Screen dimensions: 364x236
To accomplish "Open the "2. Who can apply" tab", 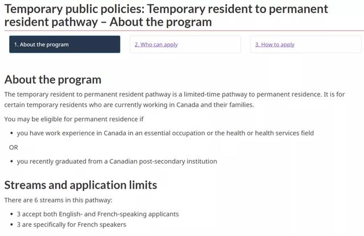I will [x=156, y=44].
